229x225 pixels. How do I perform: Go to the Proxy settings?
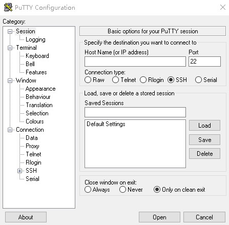tap(32, 146)
